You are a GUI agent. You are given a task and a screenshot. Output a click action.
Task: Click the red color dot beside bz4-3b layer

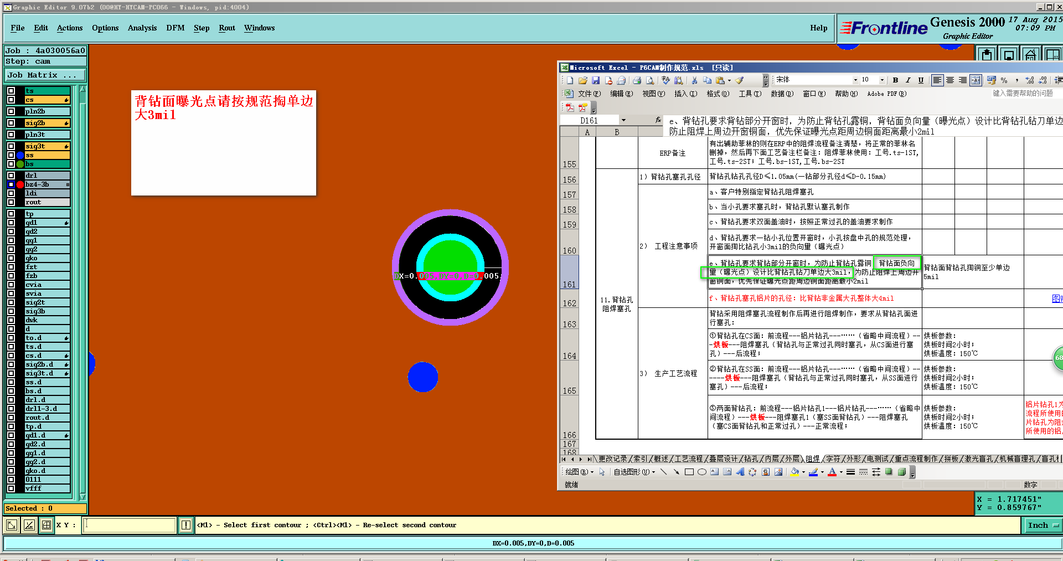point(20,184)
